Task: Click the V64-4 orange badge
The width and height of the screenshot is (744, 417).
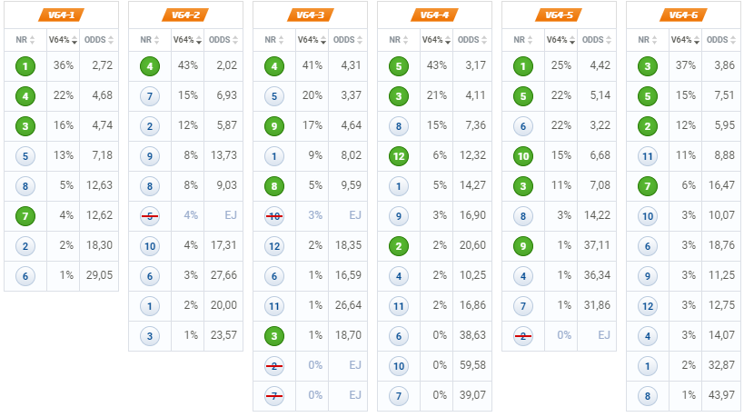Action: [434, 15]
